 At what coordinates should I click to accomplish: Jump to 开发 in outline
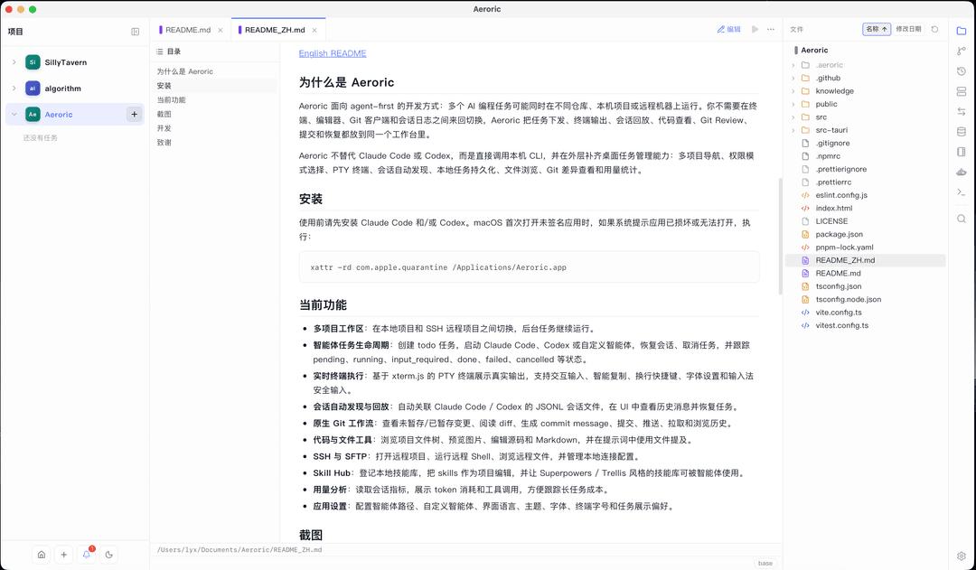pos(164,128)
